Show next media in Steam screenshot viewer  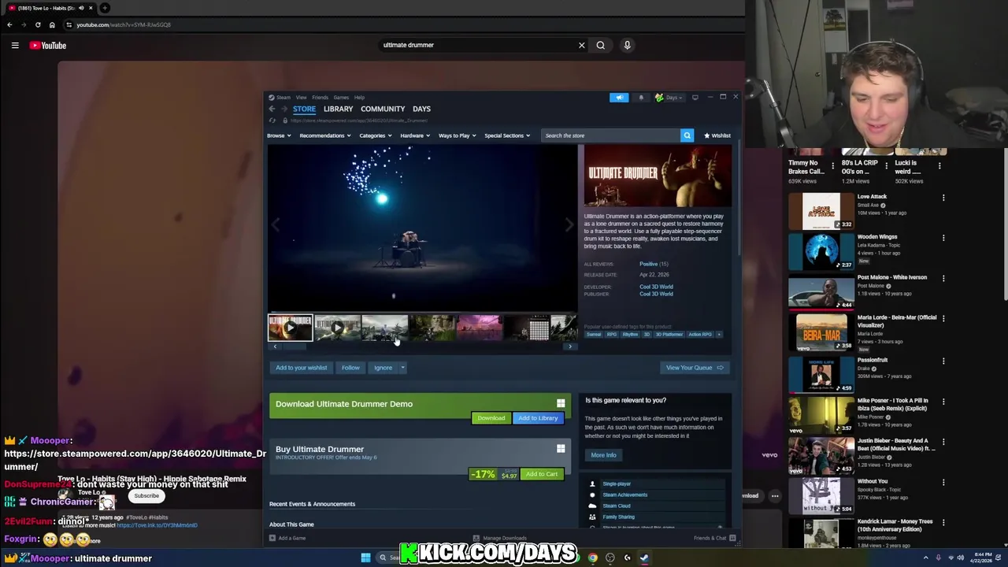(x=569, y=225)
